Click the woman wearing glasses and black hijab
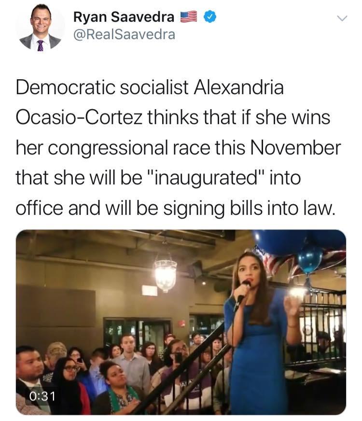This screenshot has height=421, width=362. pos(70,387)
